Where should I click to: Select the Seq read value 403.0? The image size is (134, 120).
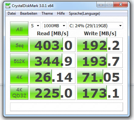click(x=53, y=45)
